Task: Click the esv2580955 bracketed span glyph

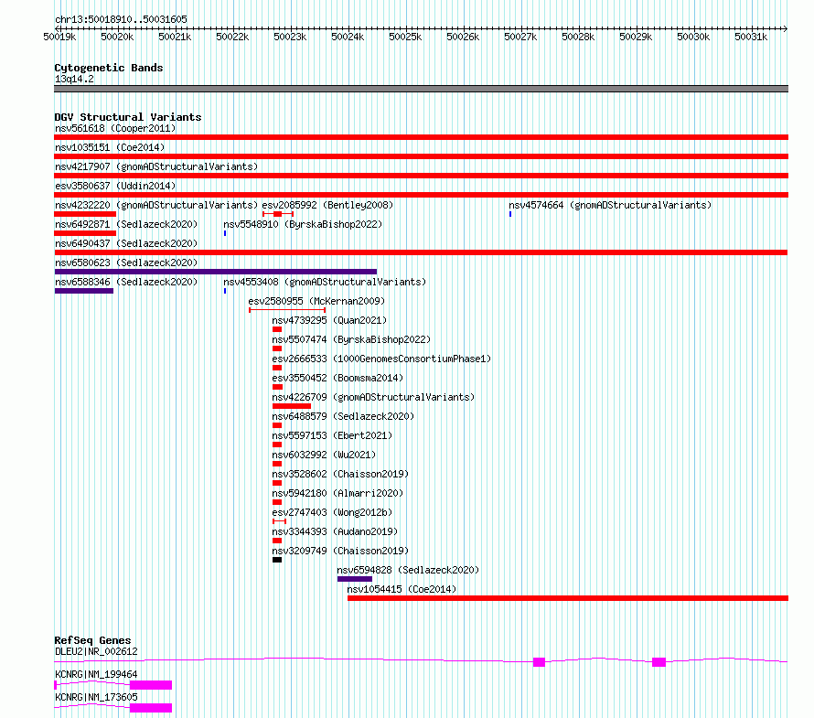Action: click(287, 310)
